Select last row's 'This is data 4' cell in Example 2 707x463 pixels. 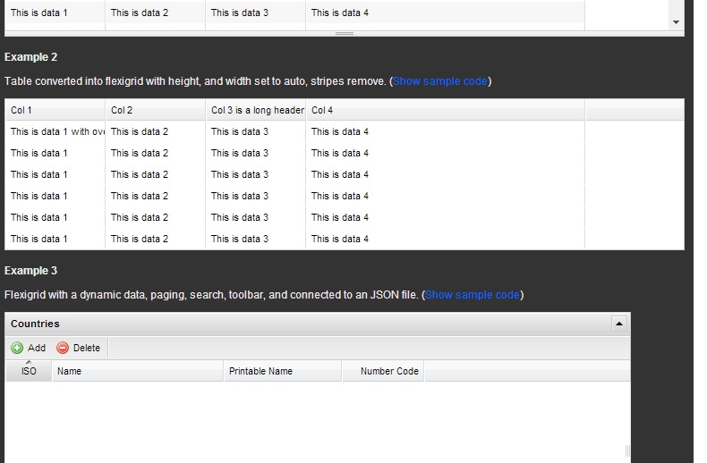click(340, 239)
